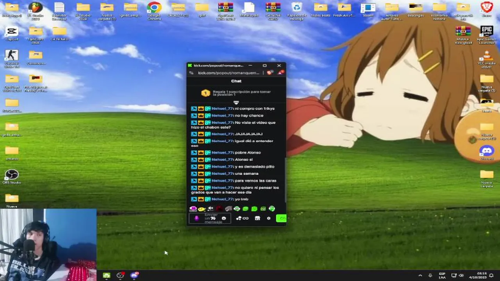This screenshot has width=500, height=281.
Task: Select the tristes beats folder
Action: [320, 10]
